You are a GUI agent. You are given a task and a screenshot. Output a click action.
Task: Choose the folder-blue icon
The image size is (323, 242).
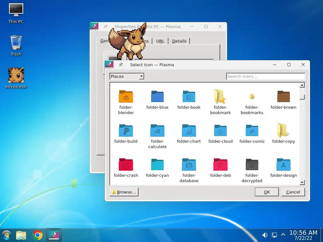pyautogui.click(x=157, y=96)
